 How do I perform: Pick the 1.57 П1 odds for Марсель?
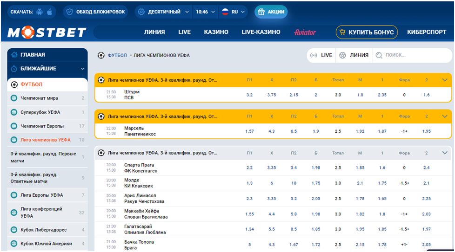click(249, 131)
